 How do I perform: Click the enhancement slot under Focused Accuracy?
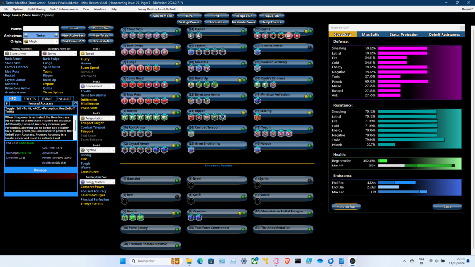[257, 68]
